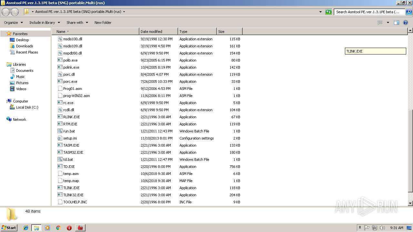Screen dimensions: 413x232
Task: Click the scrollbar up arrow
Action: [410, 30]
